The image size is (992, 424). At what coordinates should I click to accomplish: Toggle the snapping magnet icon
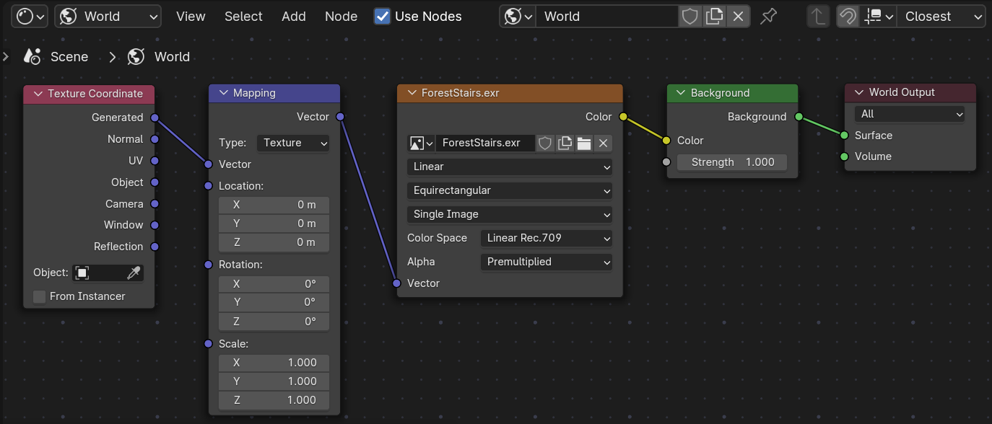[x=848, y=16]
